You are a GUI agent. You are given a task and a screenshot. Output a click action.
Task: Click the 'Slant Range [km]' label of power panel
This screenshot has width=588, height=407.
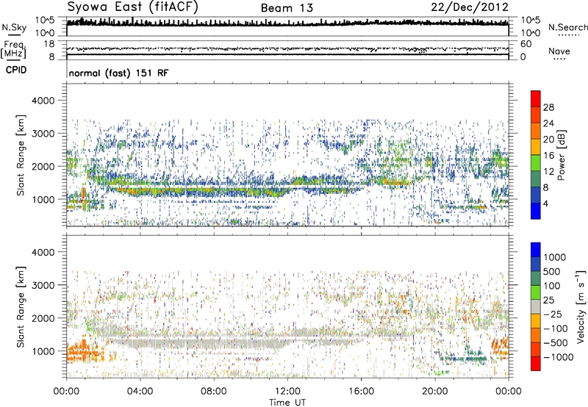click(x=21, y=155)
